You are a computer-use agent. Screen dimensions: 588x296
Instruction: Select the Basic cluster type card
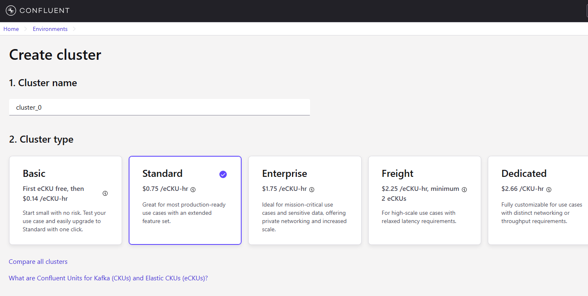pyautogui.click(x=66, y=200)
